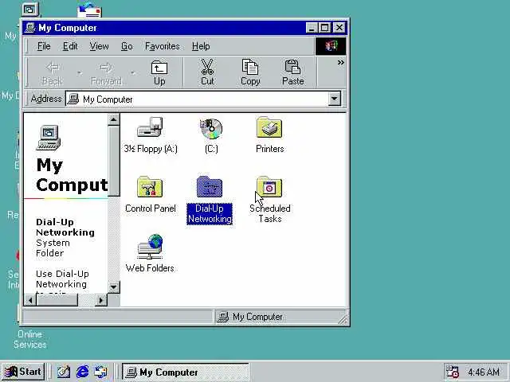This screenshot has width=510, height=382.
Task: Click the info pane scroll right arrow
Action: pos(101,300)
